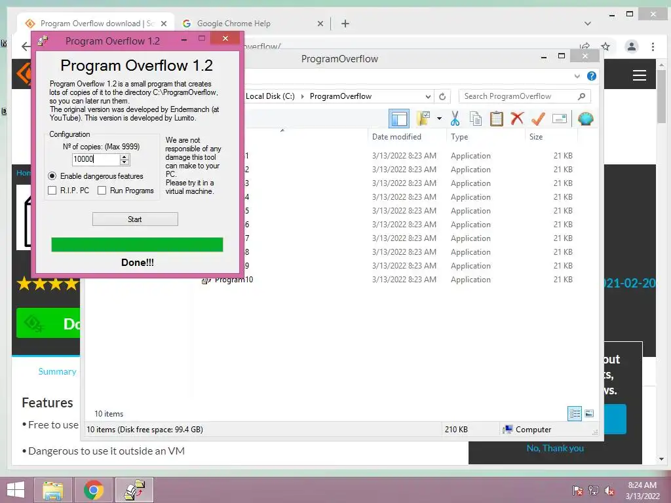Image resolution: width=671 pixels, height=503 pixels.
Task: Click the orange checkmark Properties icon
Action: 539,119
